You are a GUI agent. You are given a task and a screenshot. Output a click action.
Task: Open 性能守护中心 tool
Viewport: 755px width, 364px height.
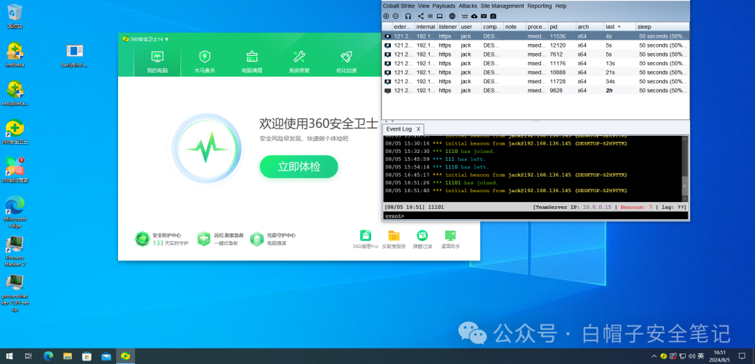tap(273, 239)
